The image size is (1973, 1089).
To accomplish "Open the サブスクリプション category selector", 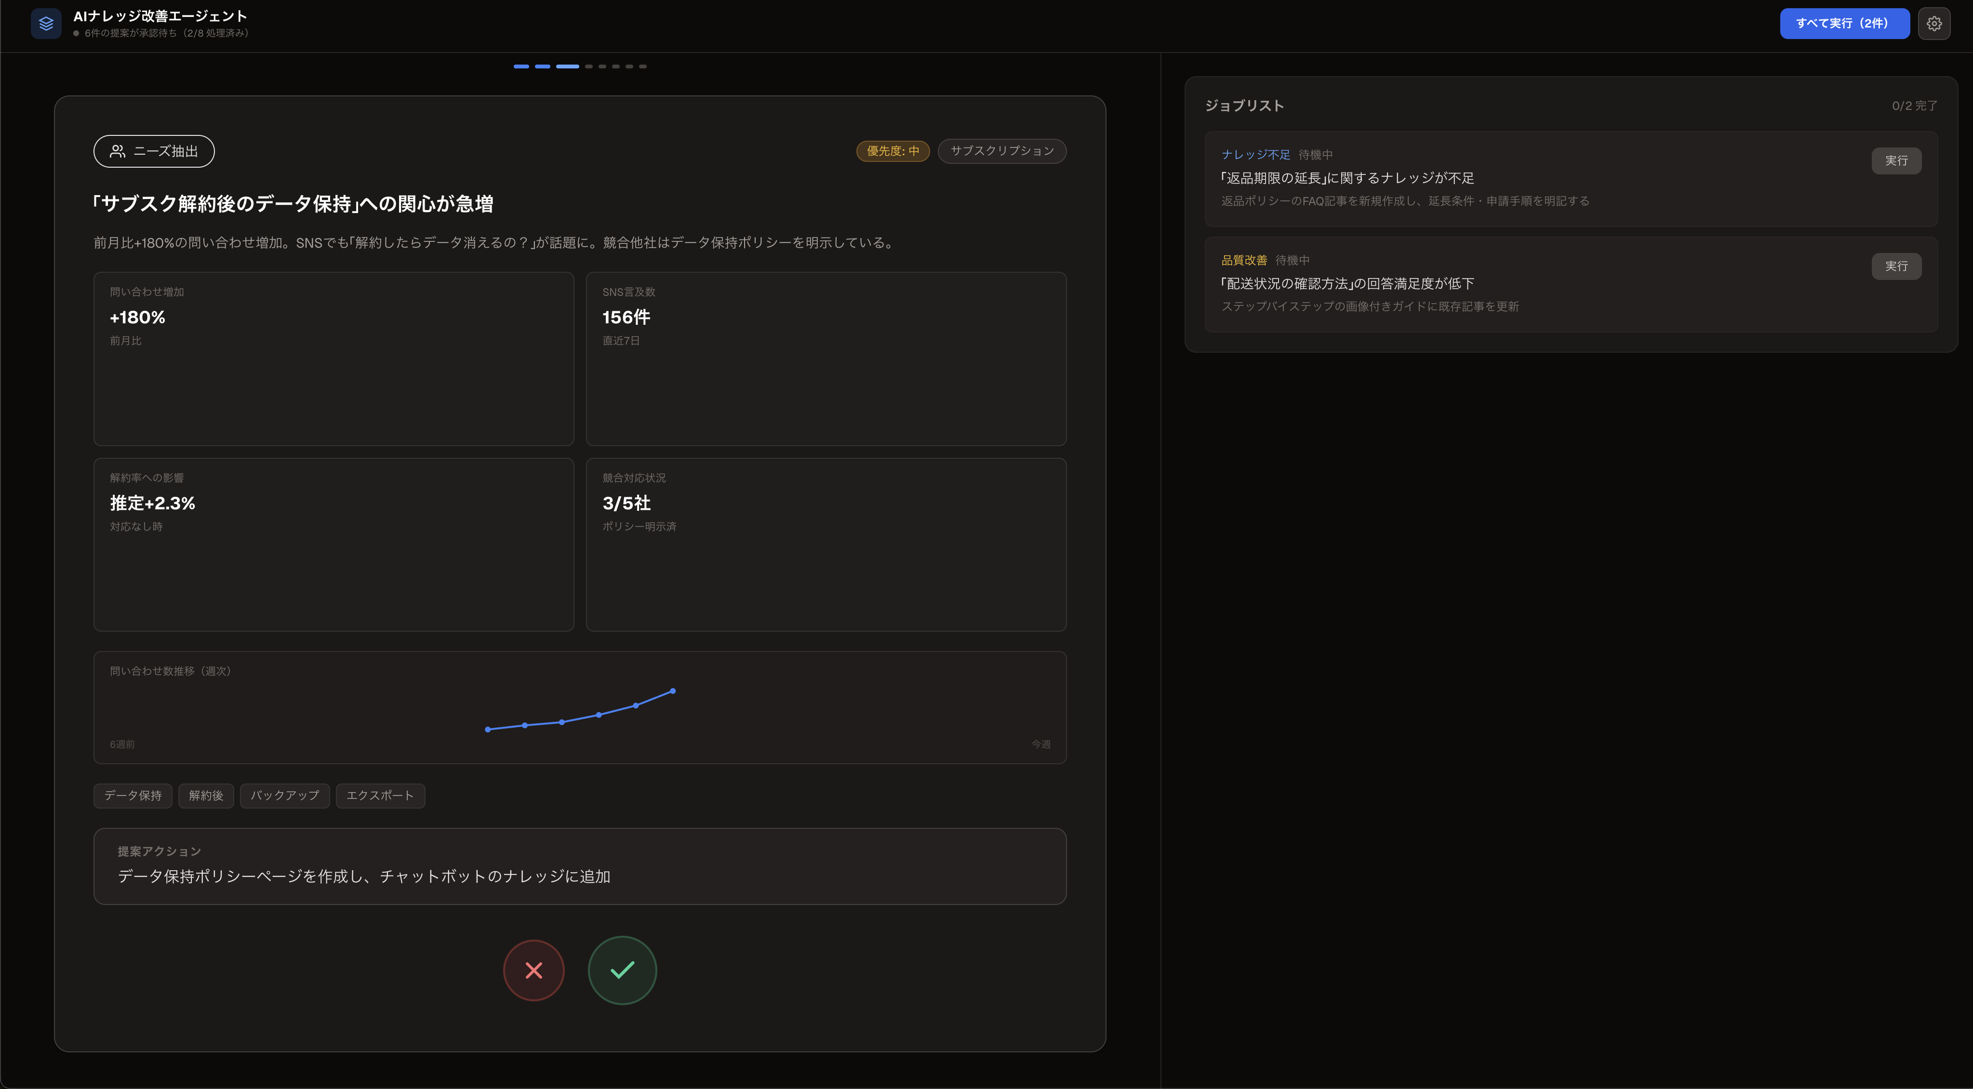I will click(1001, 151).
